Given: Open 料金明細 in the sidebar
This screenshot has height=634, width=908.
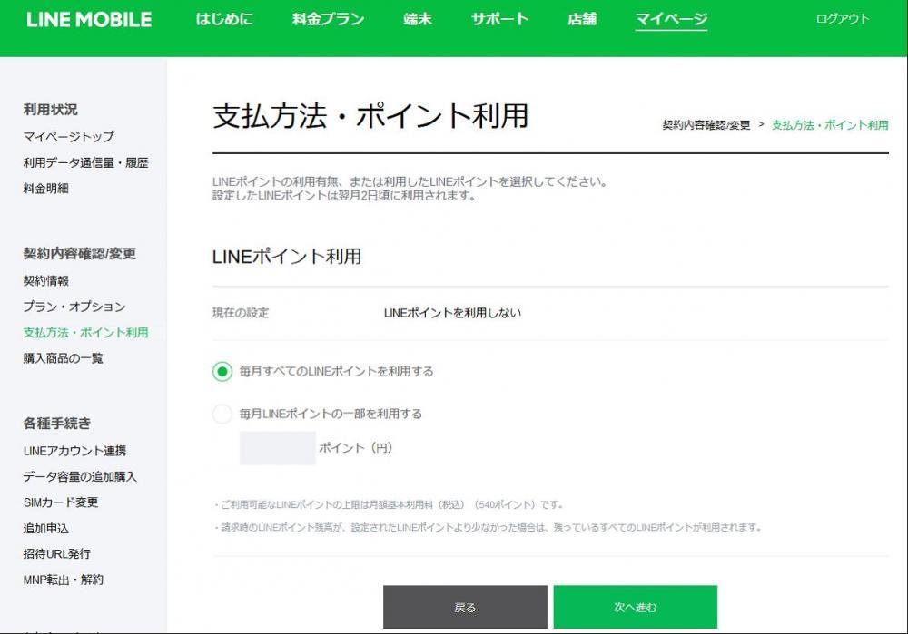Looking at the screenshot, I should pyautogui.click(x=45, y=188).
